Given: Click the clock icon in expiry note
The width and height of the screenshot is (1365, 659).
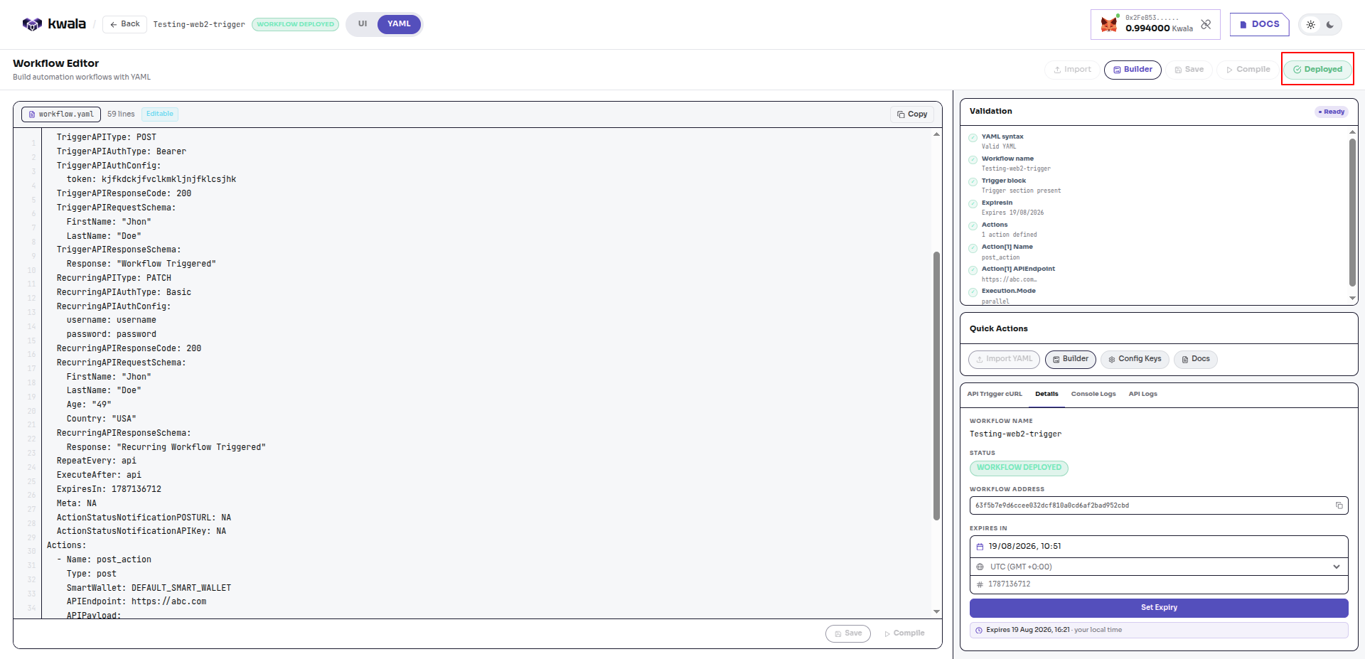Looking at the screenshot, I should 979,631.
